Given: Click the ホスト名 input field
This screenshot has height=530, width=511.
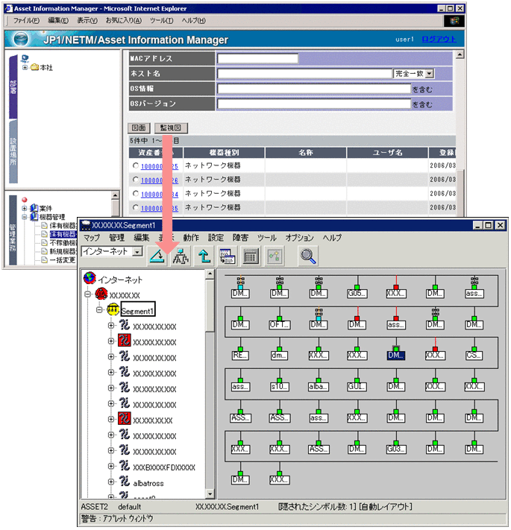Looking at the screenshot, I should pyautogui.click(x=304, y=73).
